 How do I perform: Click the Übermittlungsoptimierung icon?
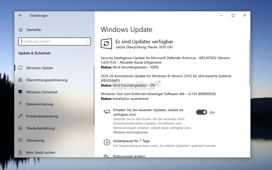click(x=20, y=80)
